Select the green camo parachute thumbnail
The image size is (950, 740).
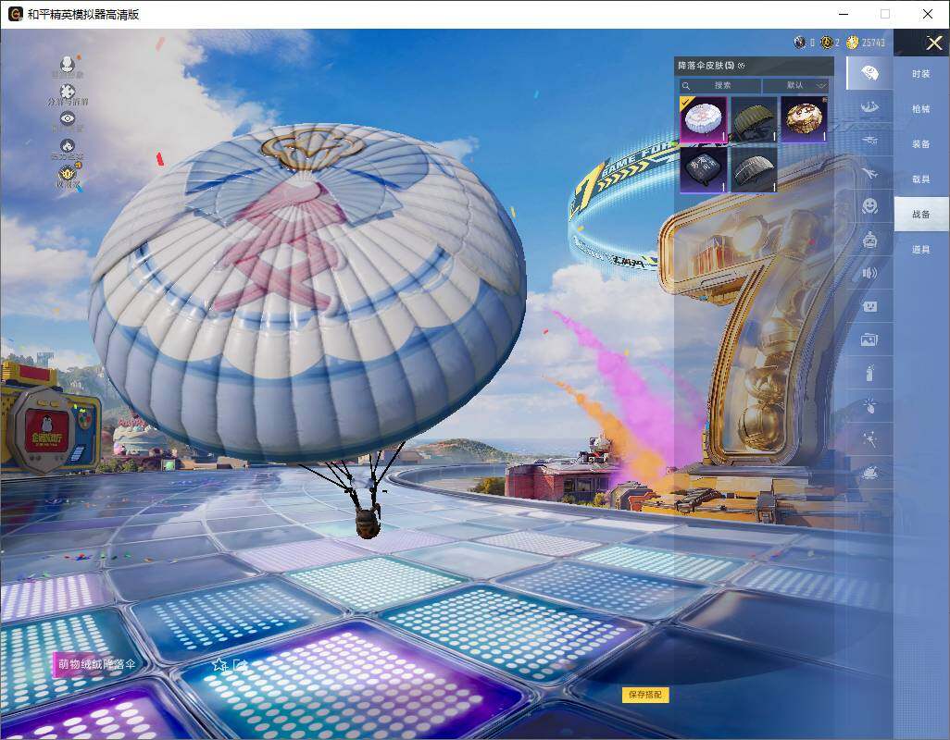tap(754, 119)
